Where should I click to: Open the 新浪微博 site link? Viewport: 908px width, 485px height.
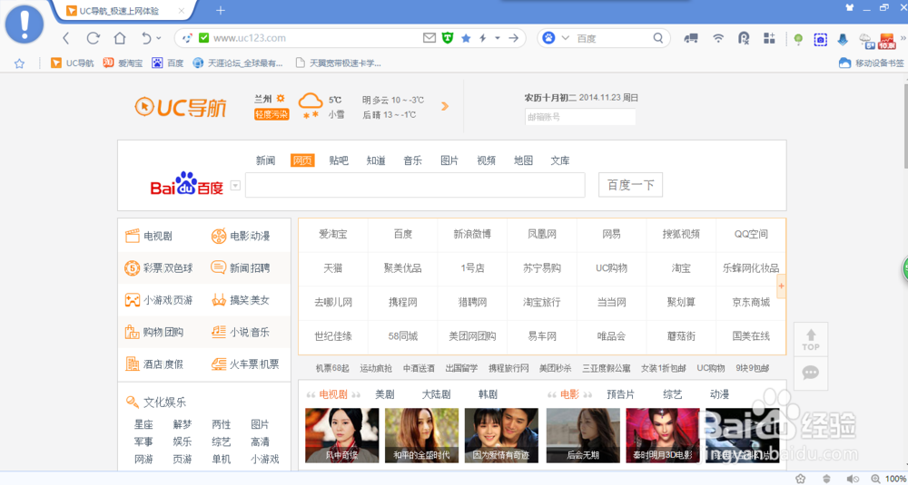click(x=472, y=235)
